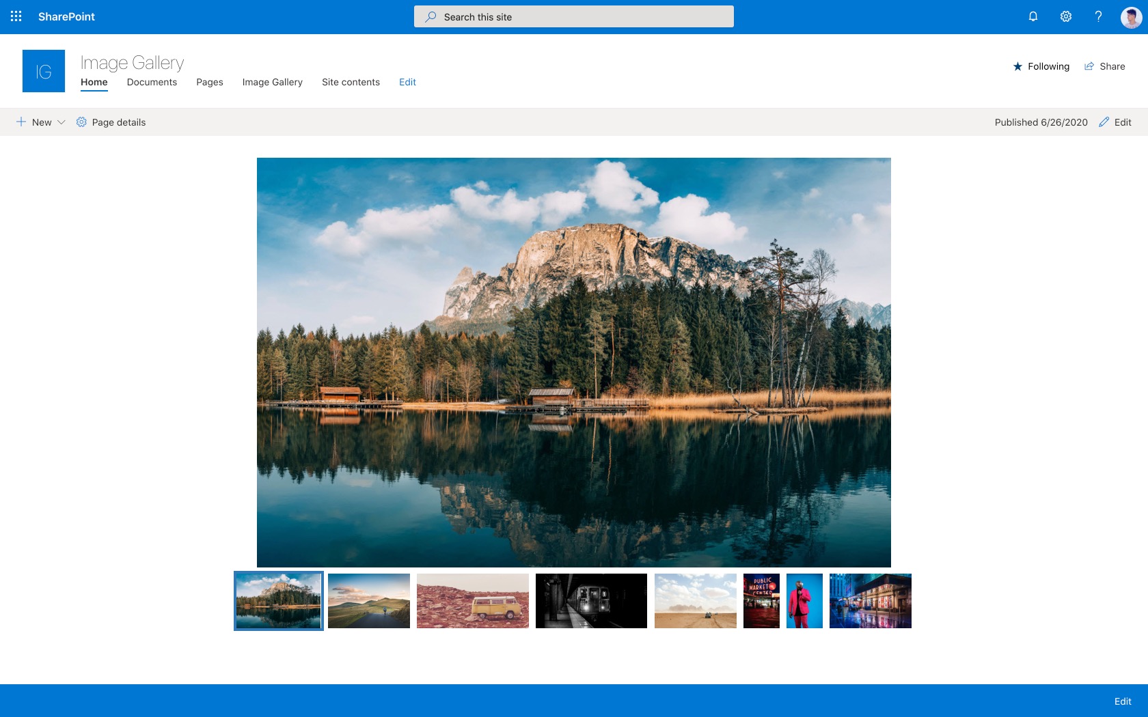Select the man in red suit thumbnail

pyautogui.click(x=804, y=601)
